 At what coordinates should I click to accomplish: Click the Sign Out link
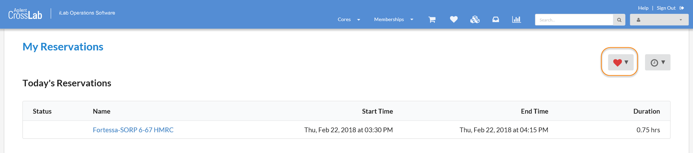pos(666,8)
